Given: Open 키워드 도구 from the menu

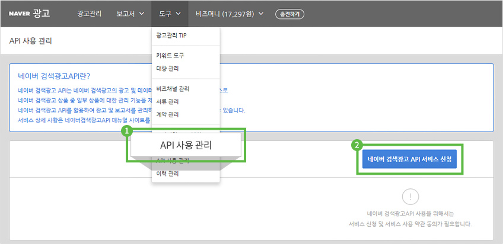Looking at the screenshot, I should (x=170, y=56).
